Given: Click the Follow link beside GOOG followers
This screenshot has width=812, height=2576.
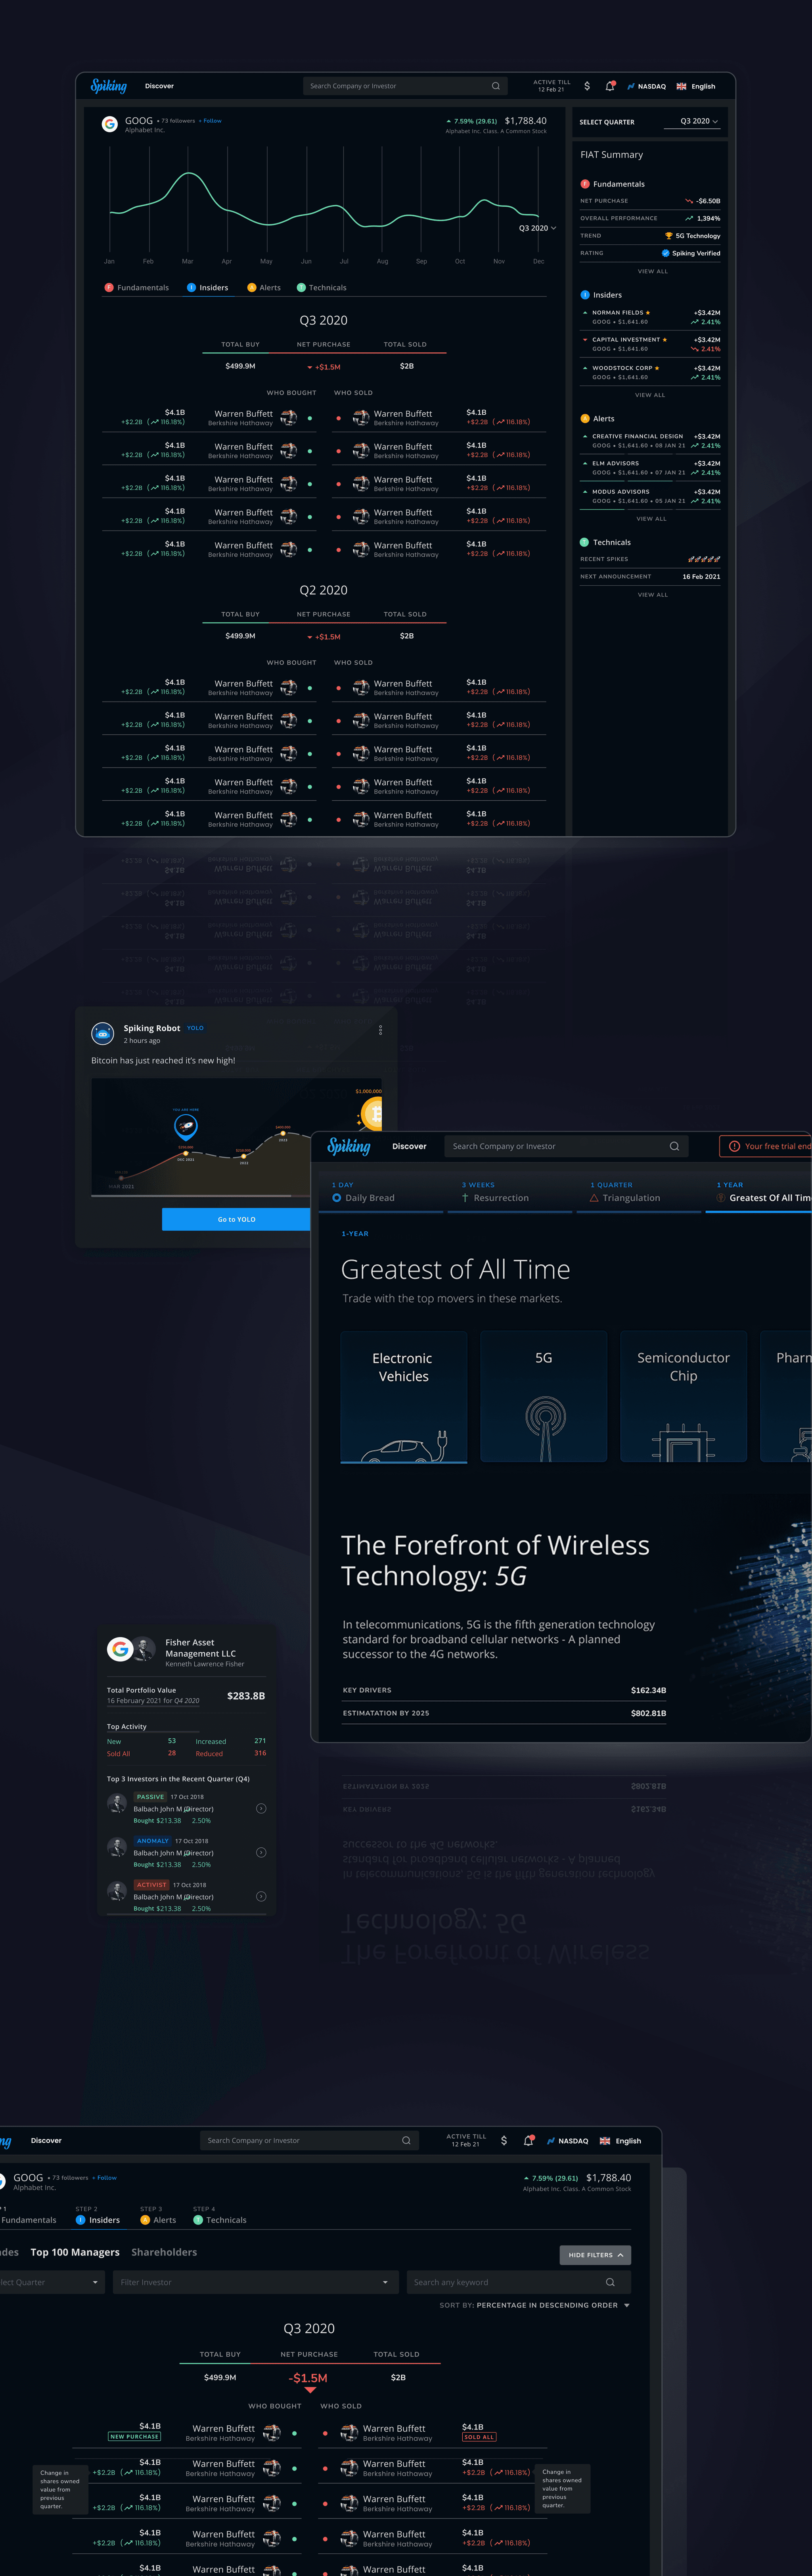Looking at the screenshot, I should pyautogui.click(x=212, y=121).
